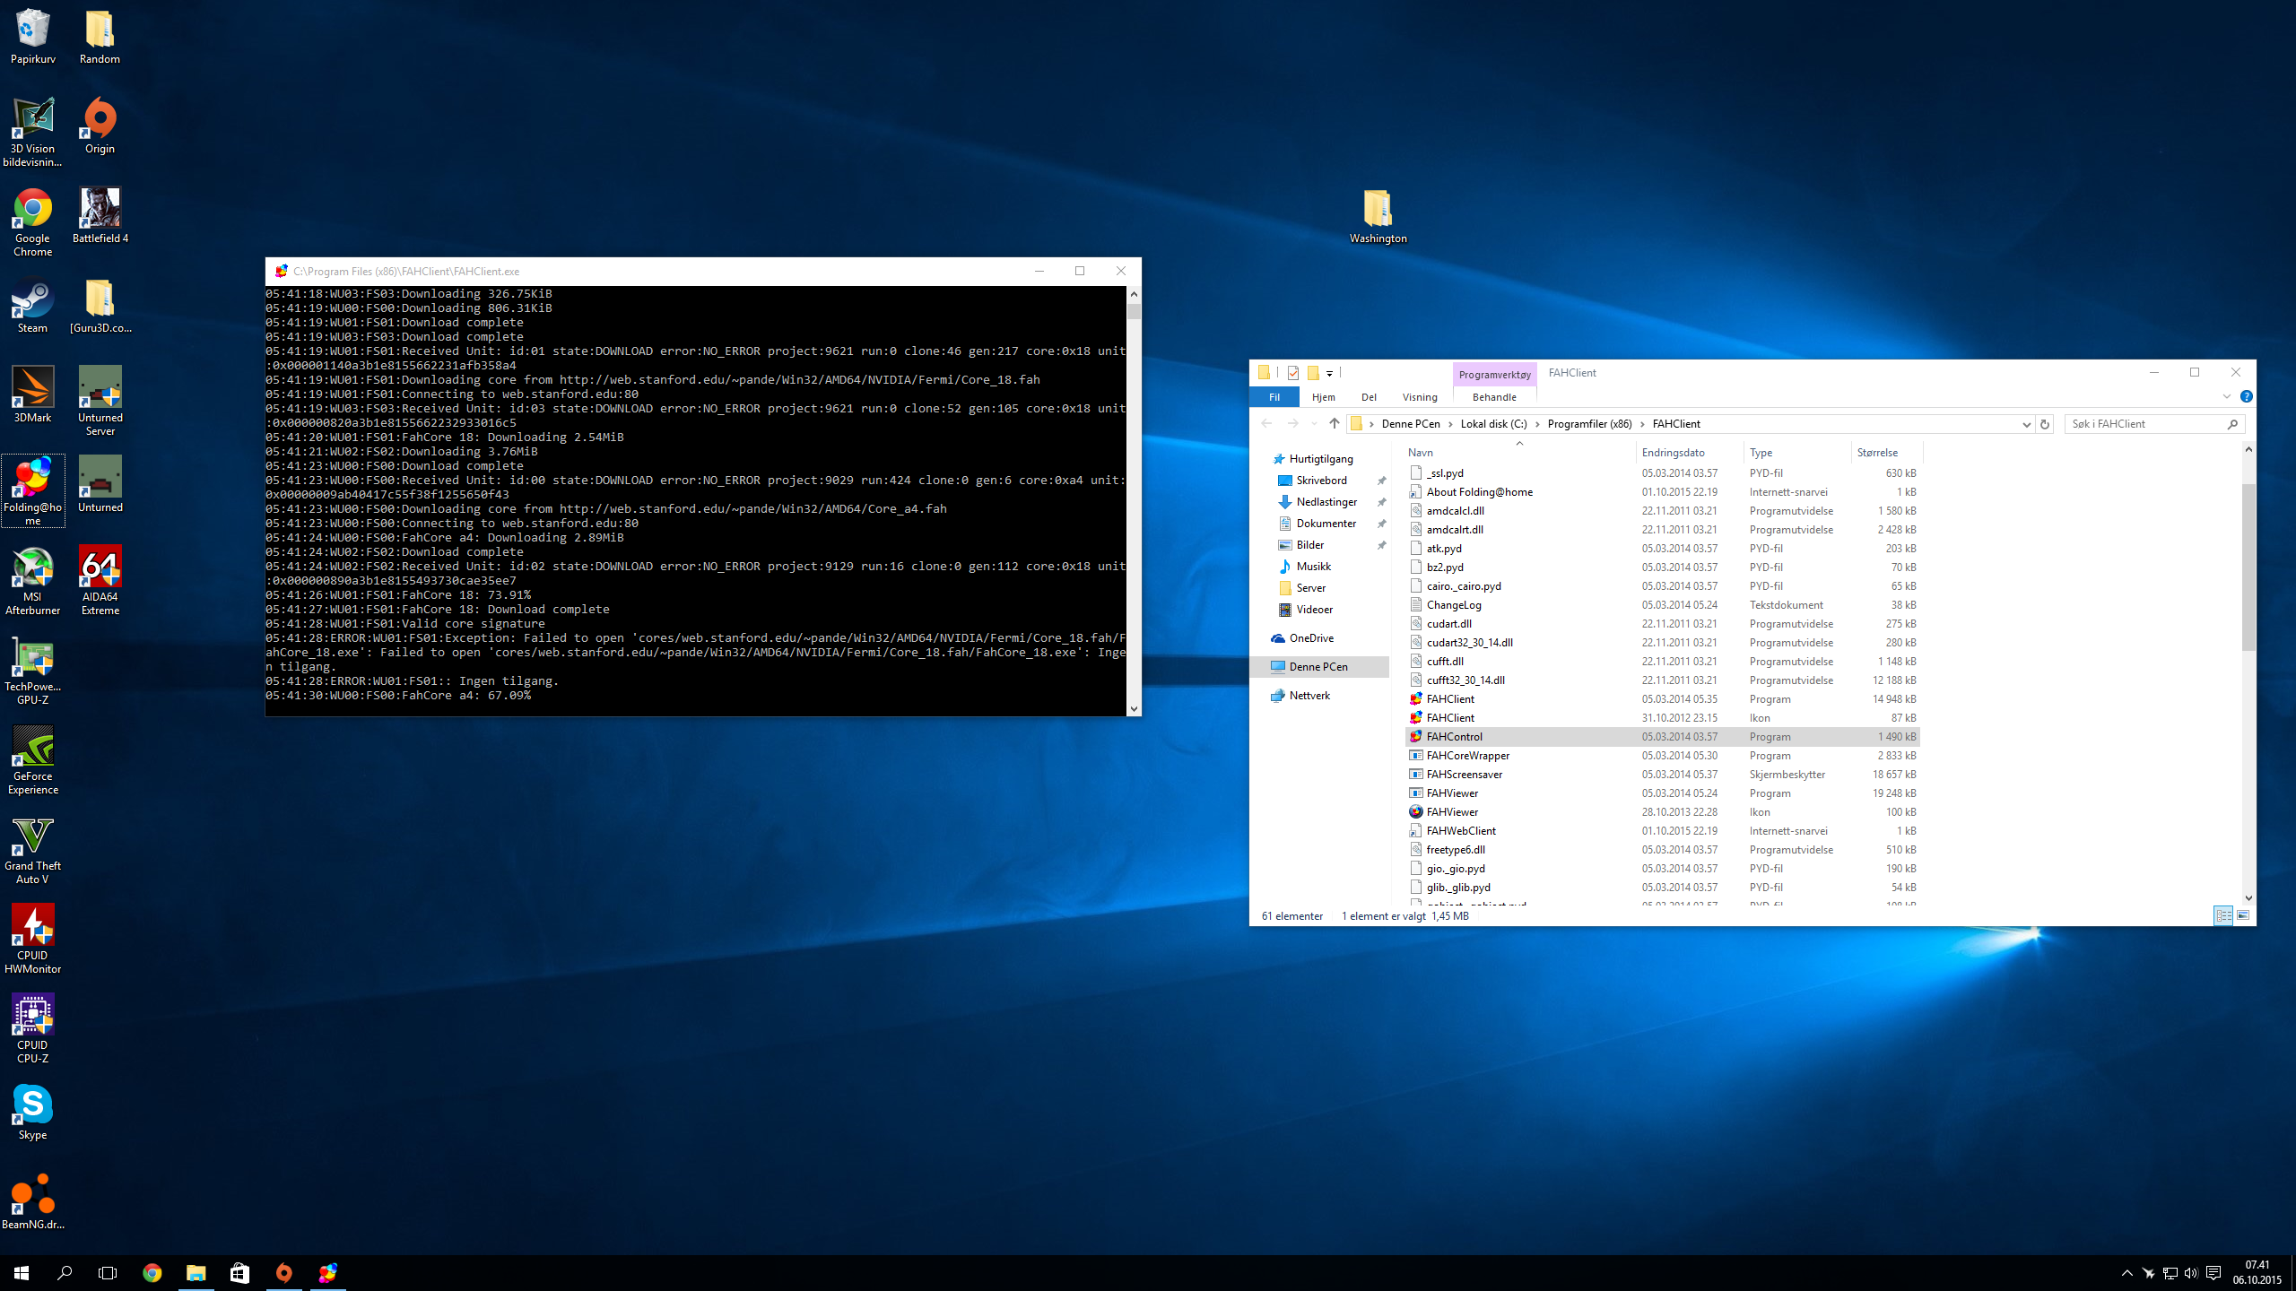Select the CPUID HWMonitor desktop shortcut

(33, 939)
